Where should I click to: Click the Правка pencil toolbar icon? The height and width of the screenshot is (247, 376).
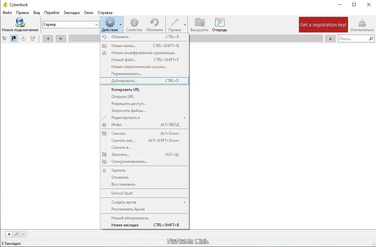coord(174,23)
